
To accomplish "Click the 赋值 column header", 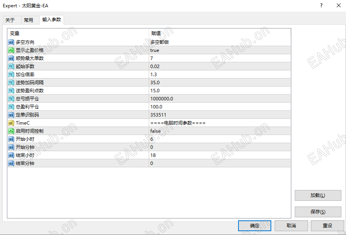I will point(220,33).
